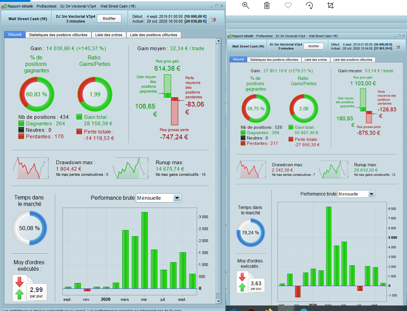Click the tallest 8 000 bar, right chart
The image size is (407, 311).
[x=328, y=246]
